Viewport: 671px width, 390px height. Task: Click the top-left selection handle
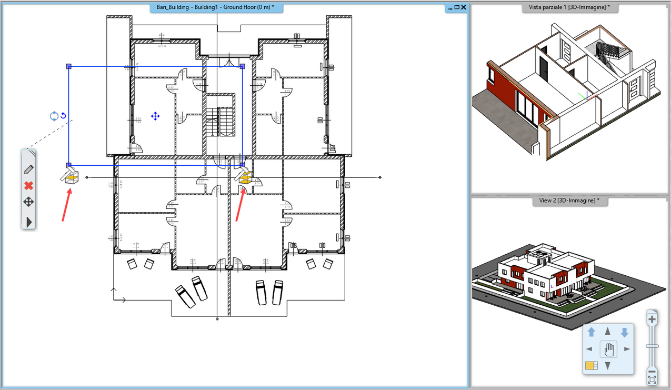click(x=68, y=66)
